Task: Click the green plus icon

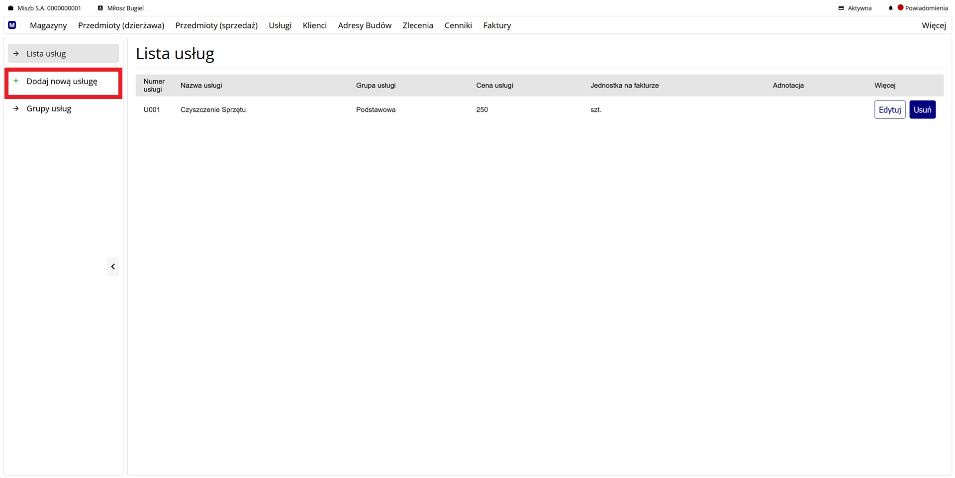Action: 16,81
